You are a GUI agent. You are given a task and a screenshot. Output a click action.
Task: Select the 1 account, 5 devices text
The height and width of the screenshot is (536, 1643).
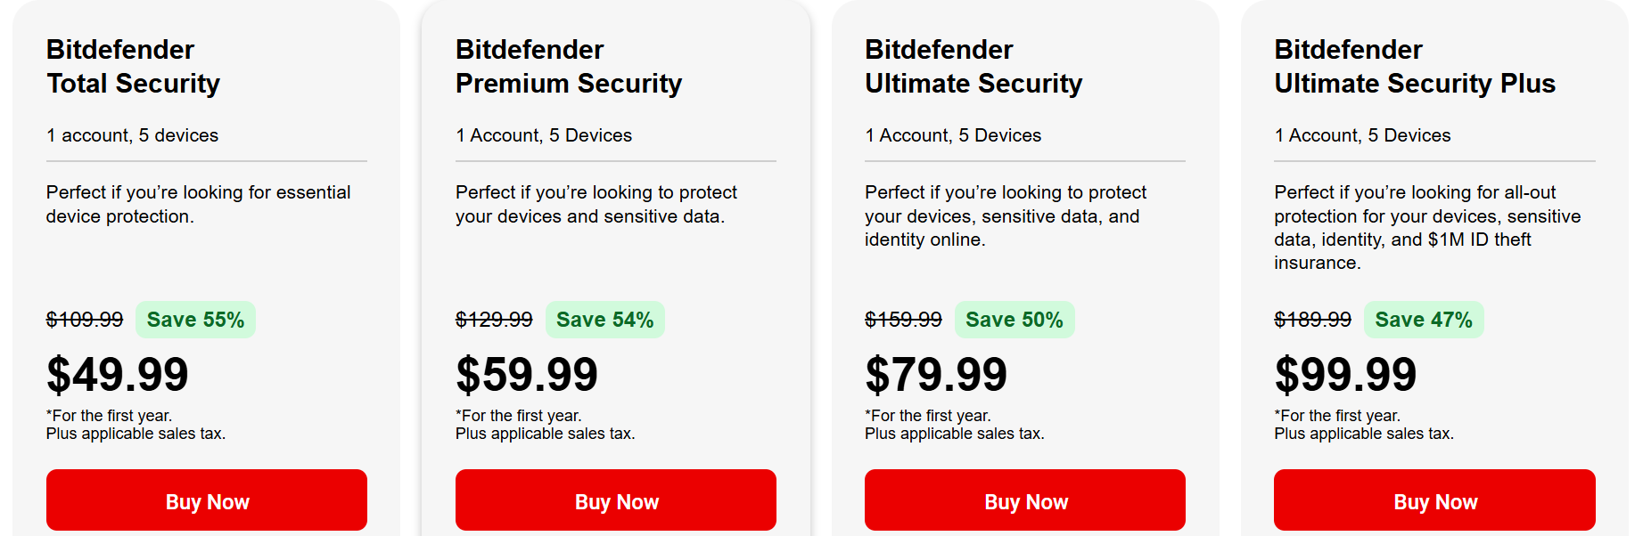coord(132,135)
